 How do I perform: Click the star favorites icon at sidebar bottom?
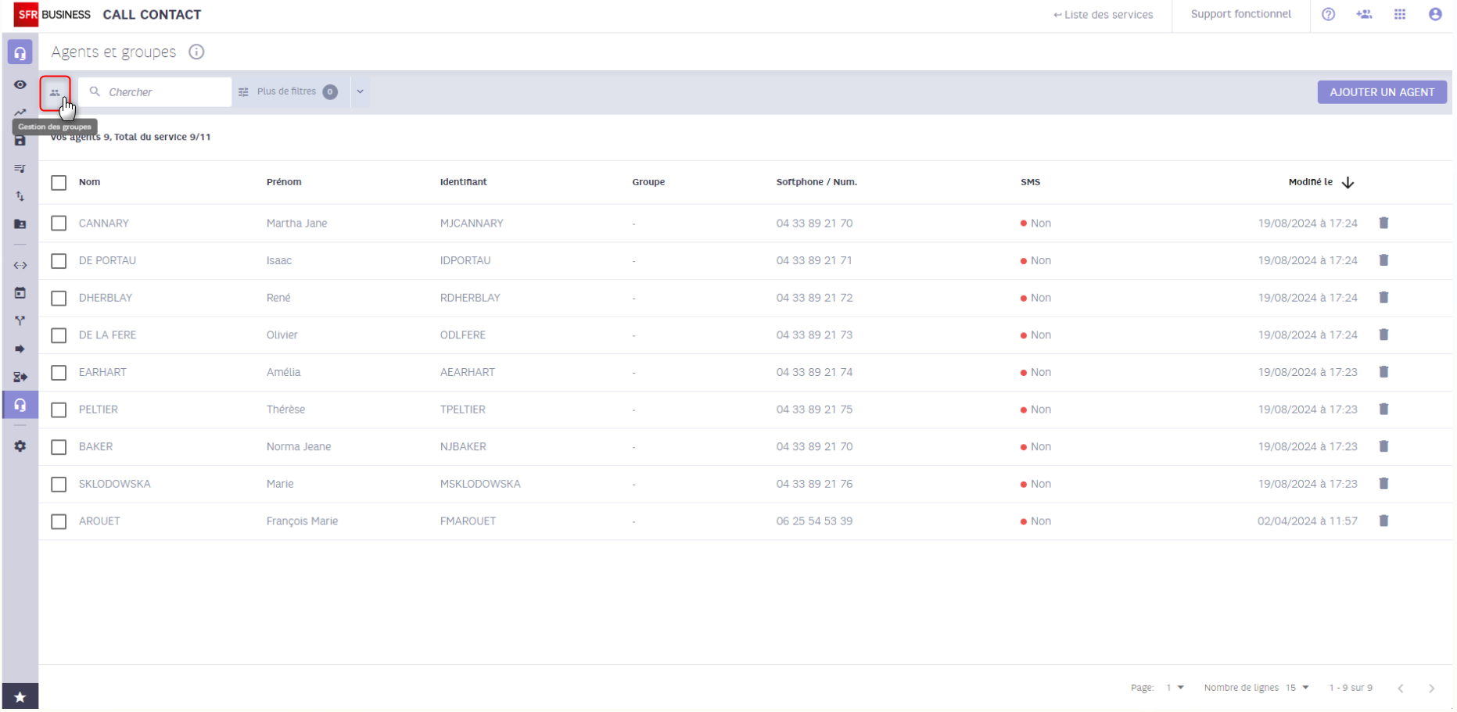[20, 697]
